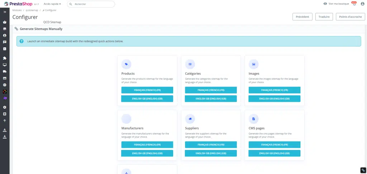This screenshot has width=367, height=174.
Task: Click the magnifier icon in search bar
Action: [x=71, y=4]
